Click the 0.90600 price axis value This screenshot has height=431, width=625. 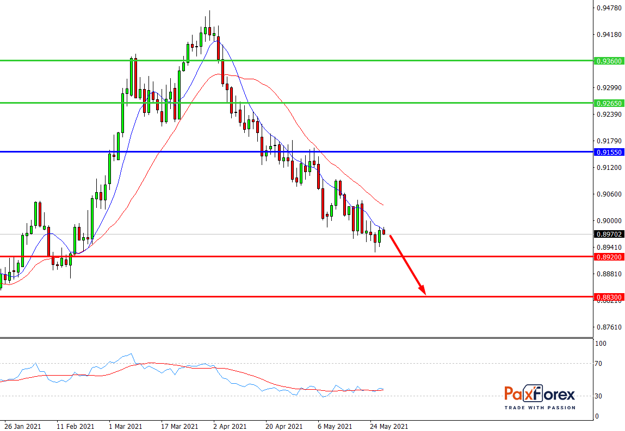coord(609,194)
